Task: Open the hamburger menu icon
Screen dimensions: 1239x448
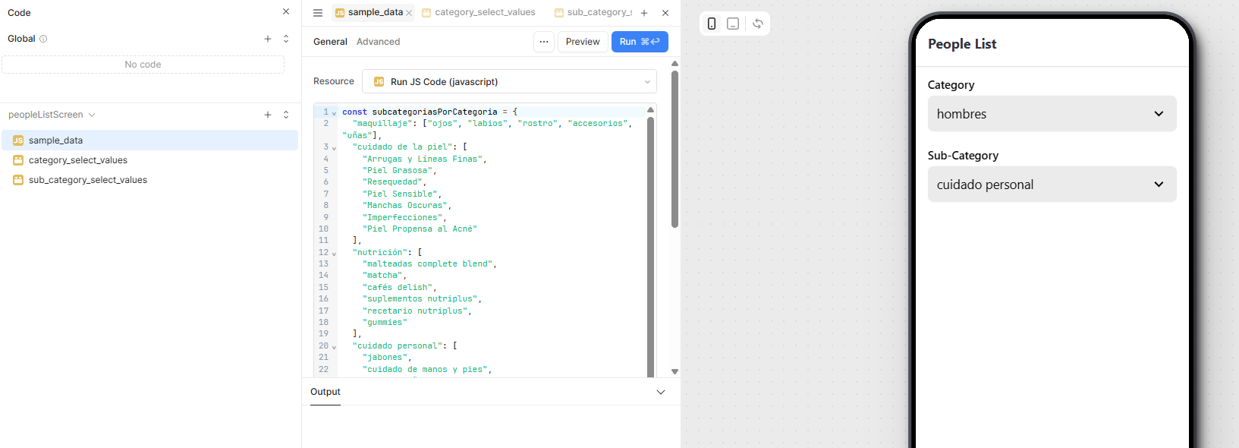Action: (318, 13)
